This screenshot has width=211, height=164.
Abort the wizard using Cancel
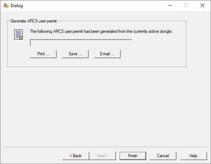[x=163, y=156]
